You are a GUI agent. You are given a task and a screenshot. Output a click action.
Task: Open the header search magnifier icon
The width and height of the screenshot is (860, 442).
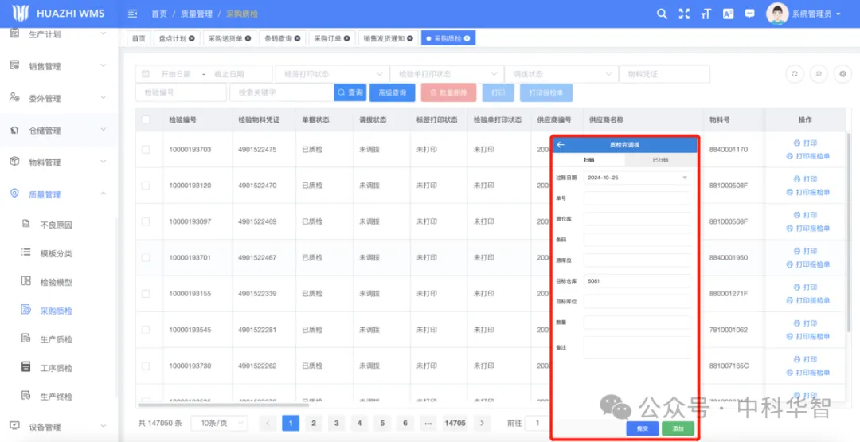662,14
